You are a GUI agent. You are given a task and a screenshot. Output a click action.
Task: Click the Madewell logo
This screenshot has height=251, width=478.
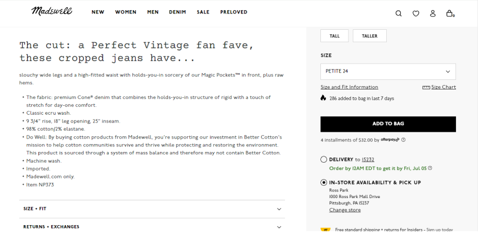point(52,11)
